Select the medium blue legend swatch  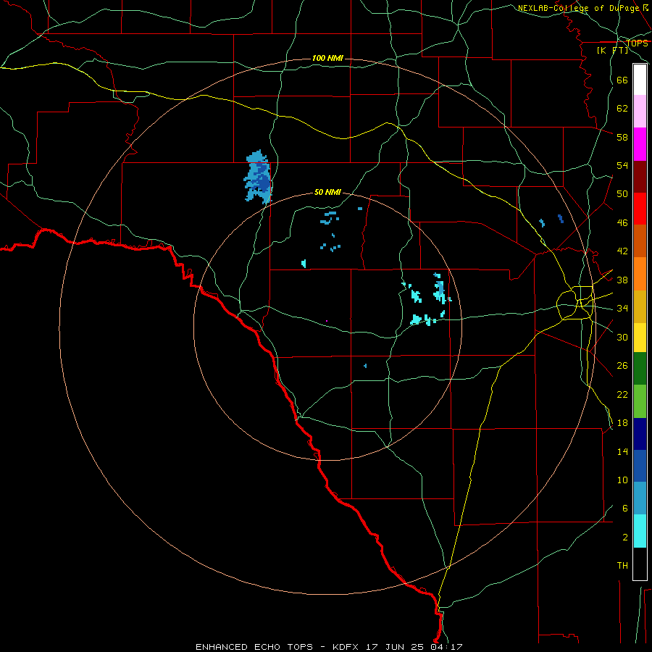[640, 466]
